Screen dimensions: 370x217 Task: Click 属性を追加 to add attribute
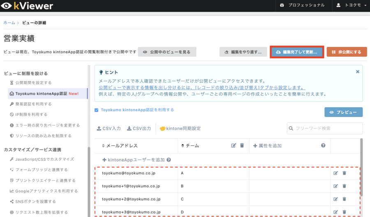click(x=267, y=146)
